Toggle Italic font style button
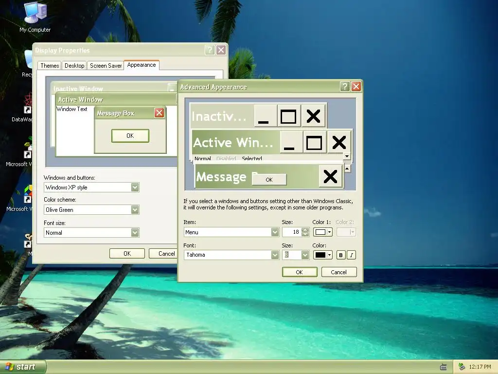498x374 pixels. [x=351, y=255]
